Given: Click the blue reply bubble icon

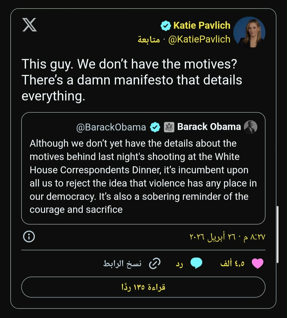Looking at the screenshot, I should (x=196, y=264).
